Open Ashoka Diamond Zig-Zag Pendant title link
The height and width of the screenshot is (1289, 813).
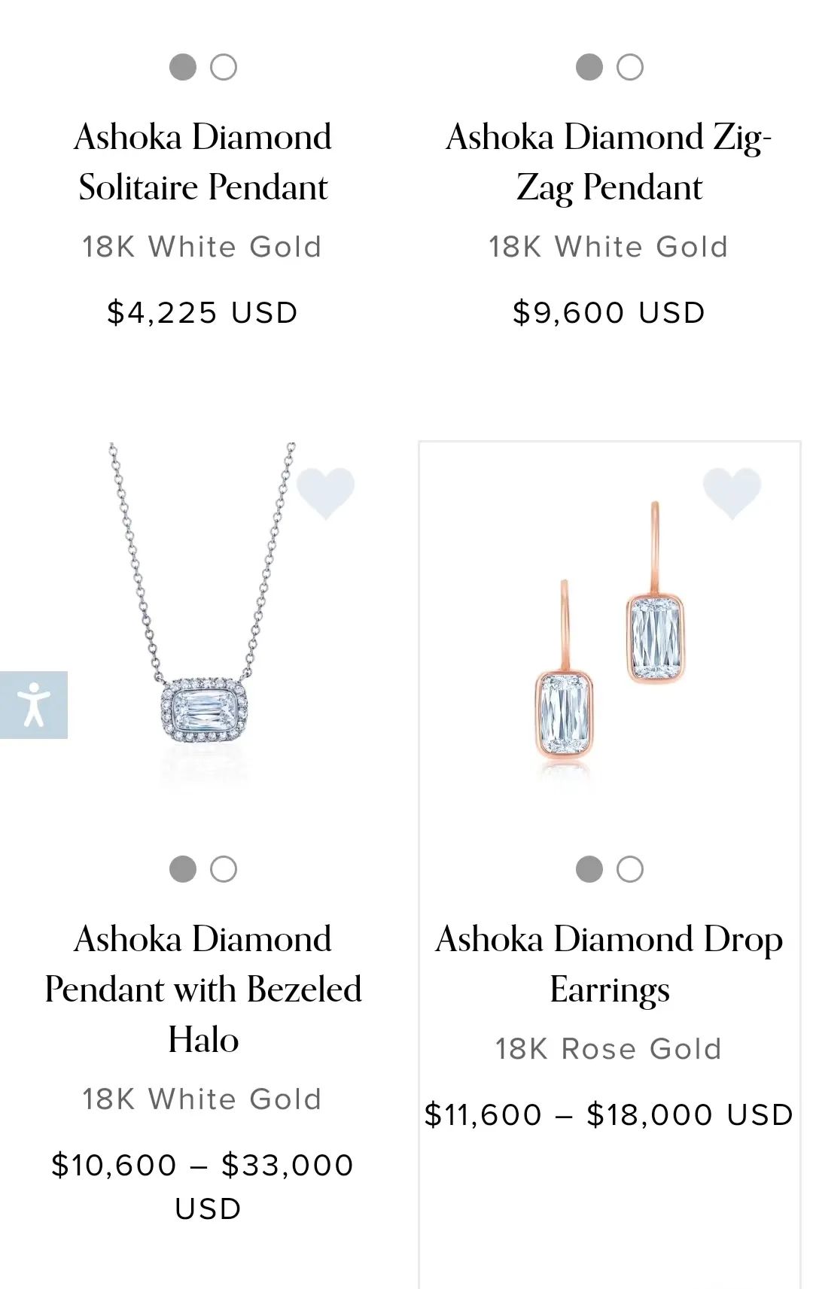[609, 162]
